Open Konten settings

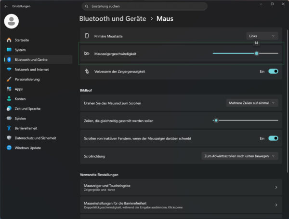point(38,99)
